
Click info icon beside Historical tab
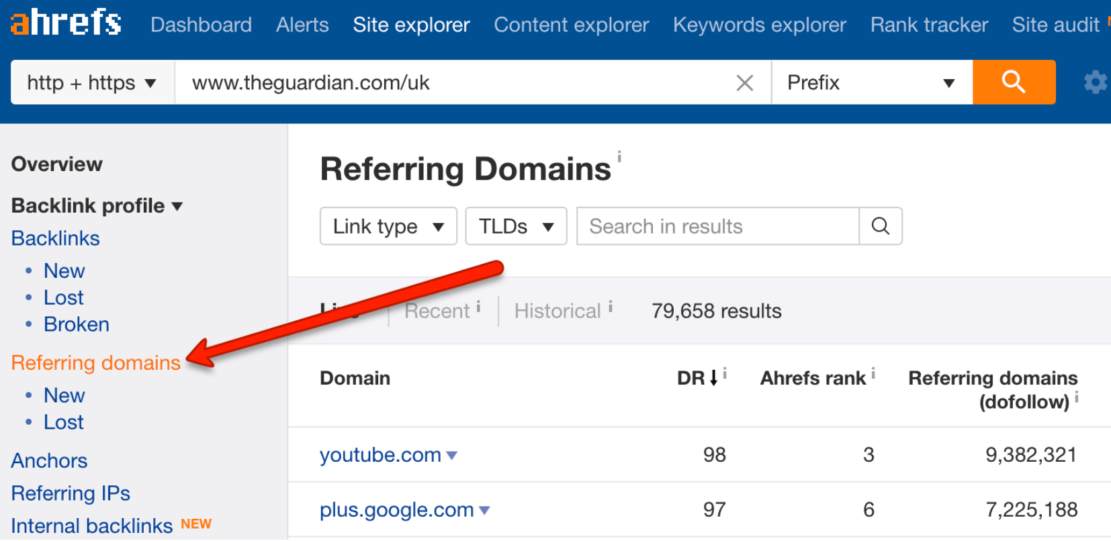click(610, 307)
